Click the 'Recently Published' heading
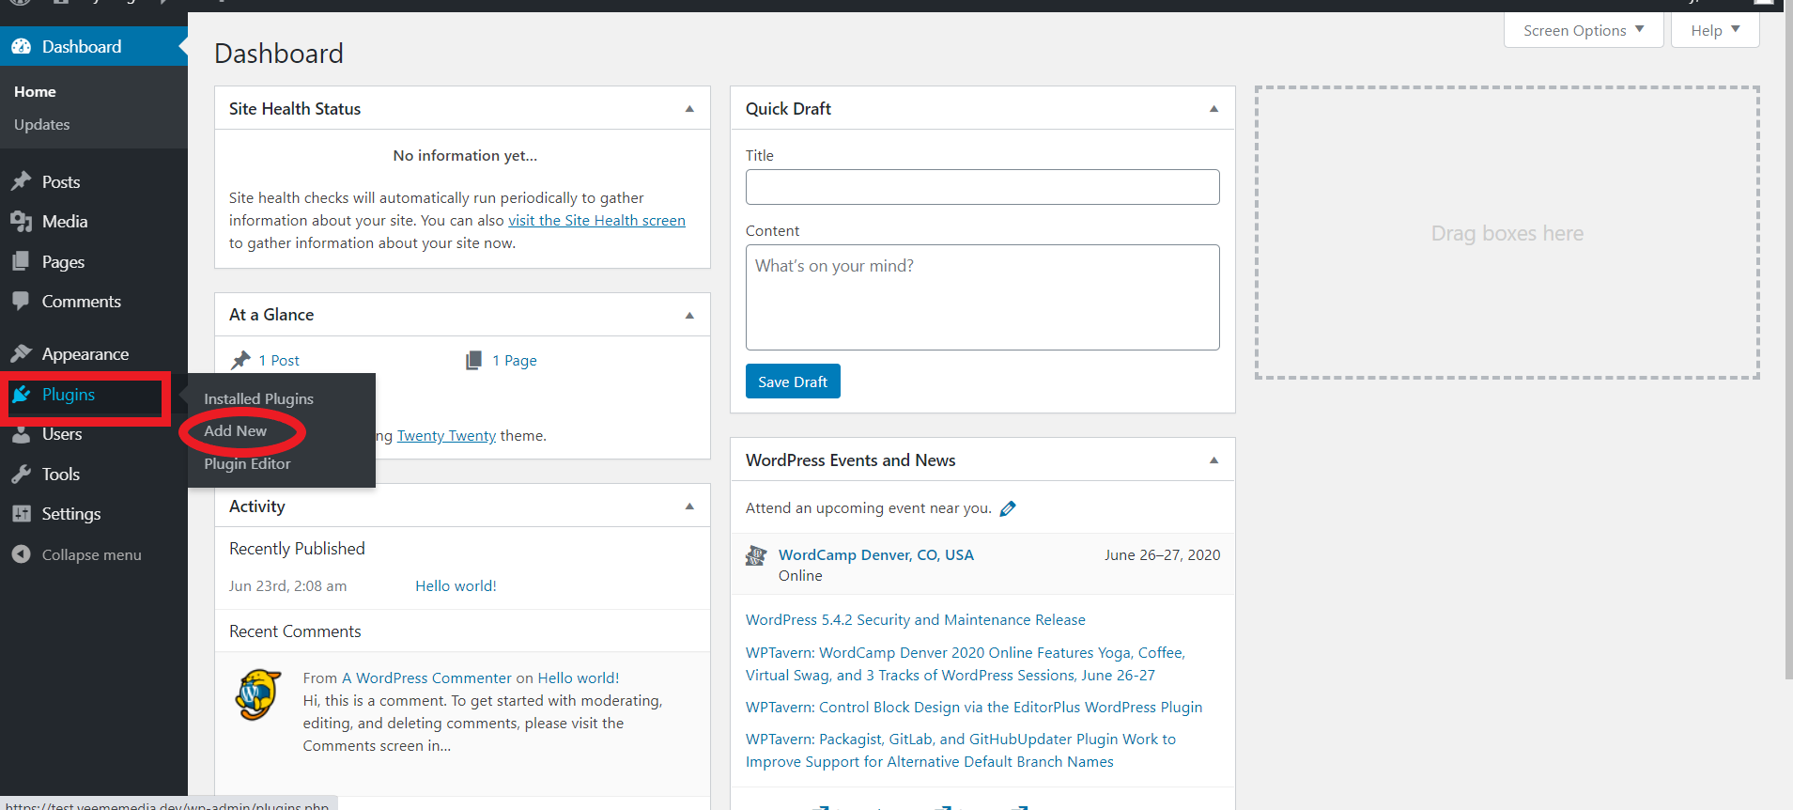This screenshot has width=1793, height=810. pos(297,549)
